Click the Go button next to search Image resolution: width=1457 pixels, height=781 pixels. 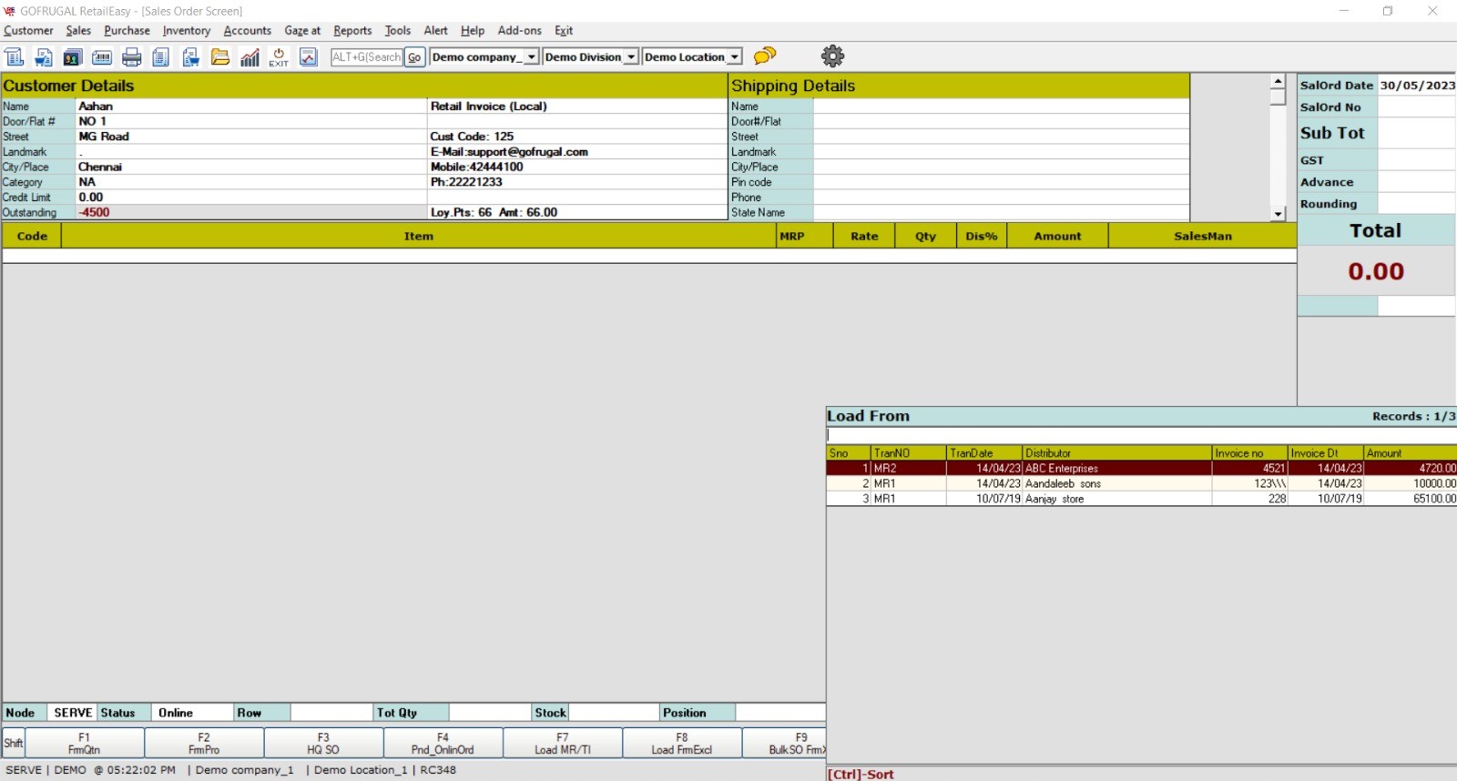pyautogui.click(x=414, y=56)
